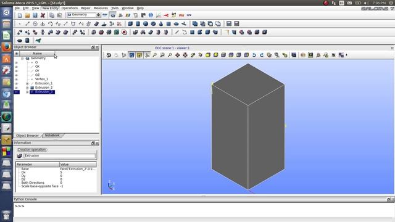This screenshot has width=395, height=222.
Task: Click the Value column header
Action: pos(78,165)
